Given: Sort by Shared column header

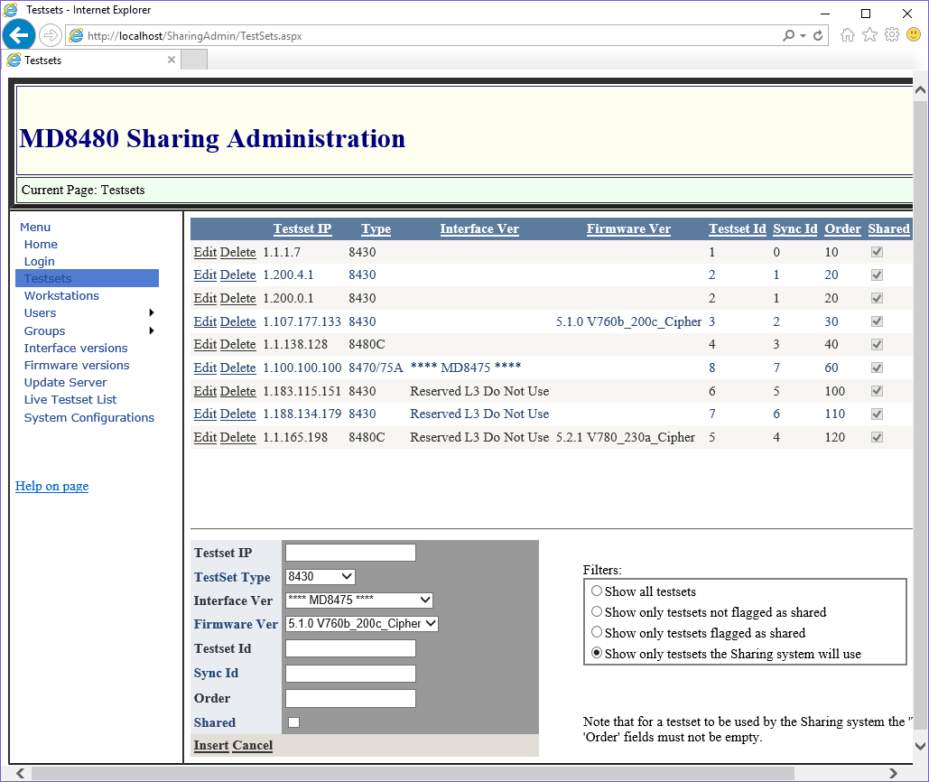Looking at the screenshot, I should click(888, 228).
